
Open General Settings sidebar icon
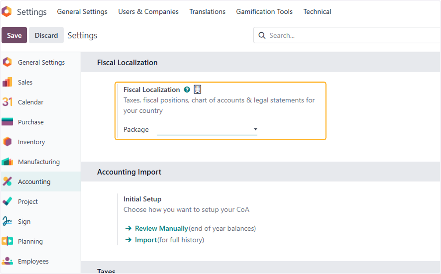tap(7, 62)
